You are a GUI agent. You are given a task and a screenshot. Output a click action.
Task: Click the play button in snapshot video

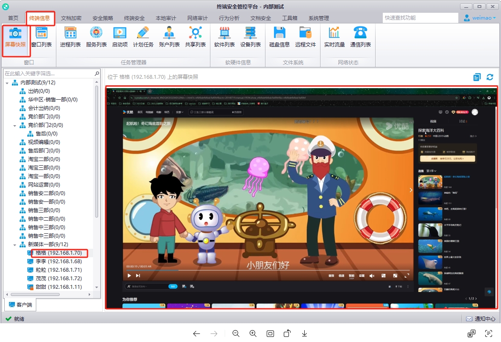click(129, 276)
